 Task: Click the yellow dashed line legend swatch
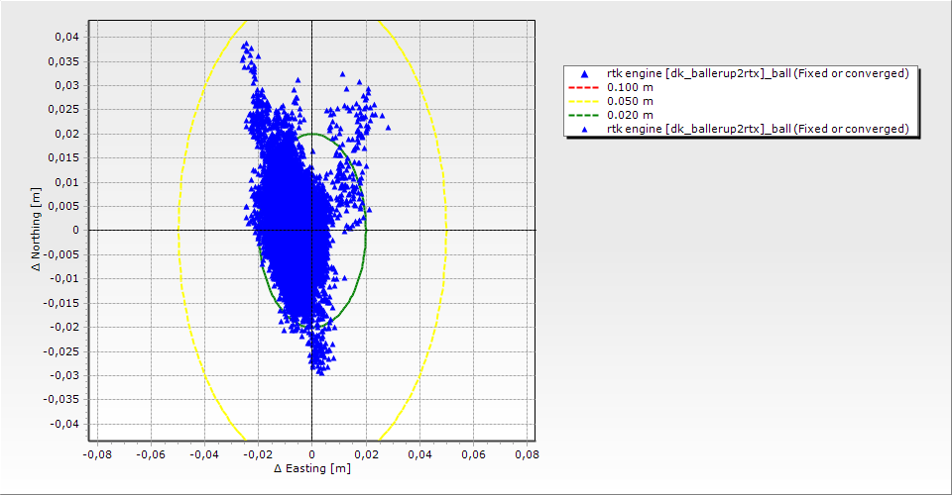583,101
